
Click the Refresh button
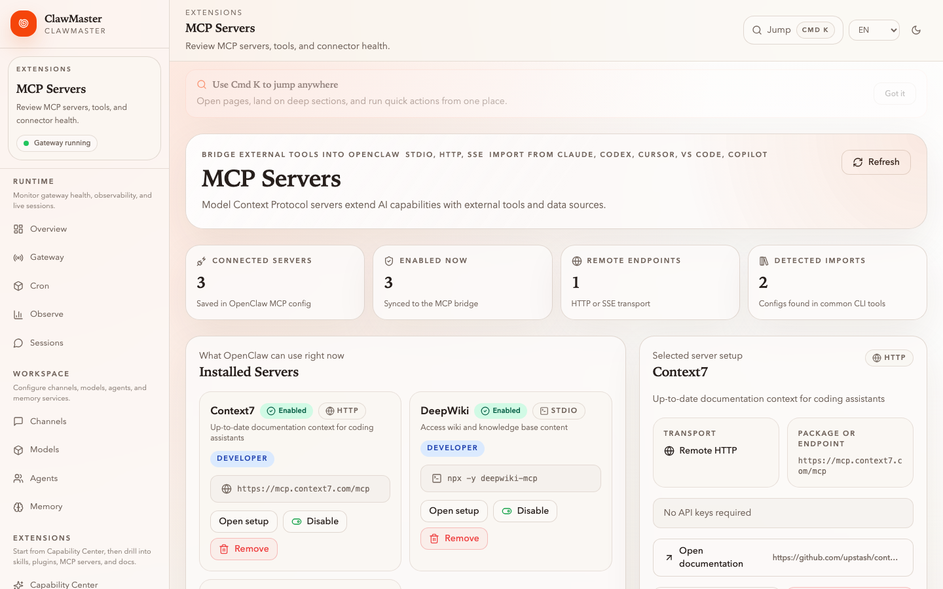click(x=876, y=162)
